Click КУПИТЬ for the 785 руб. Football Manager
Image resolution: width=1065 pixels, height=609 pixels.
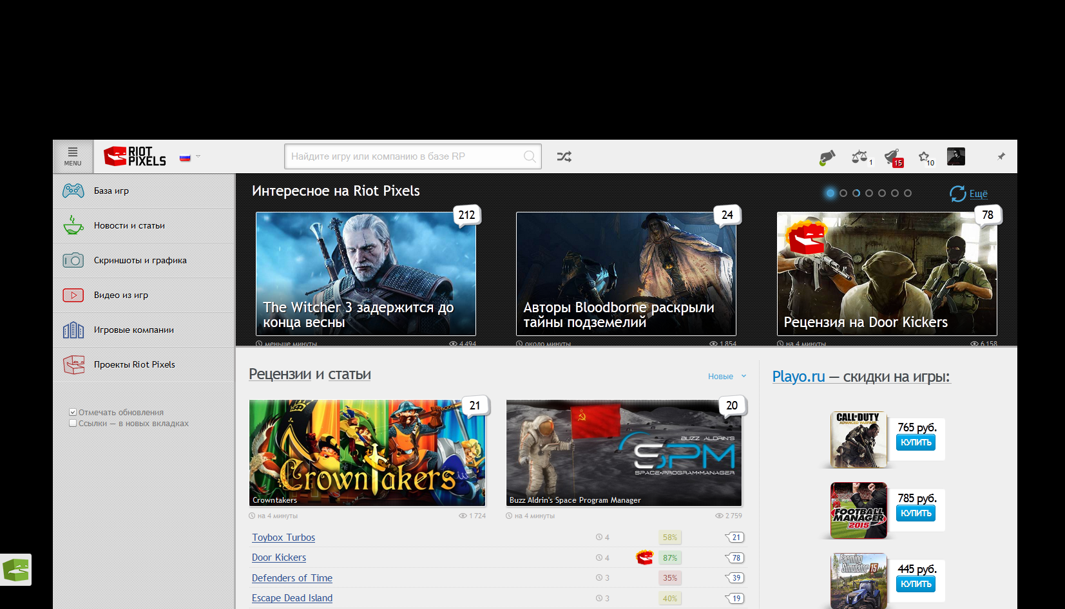click(916, 513)
